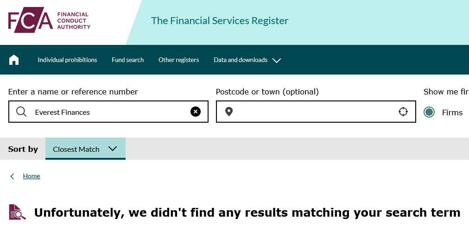Click the FCA logo

[49, 20]
